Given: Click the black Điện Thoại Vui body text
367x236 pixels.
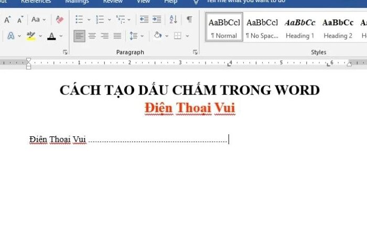Looking at the screenshot, I should coord(58,140).
